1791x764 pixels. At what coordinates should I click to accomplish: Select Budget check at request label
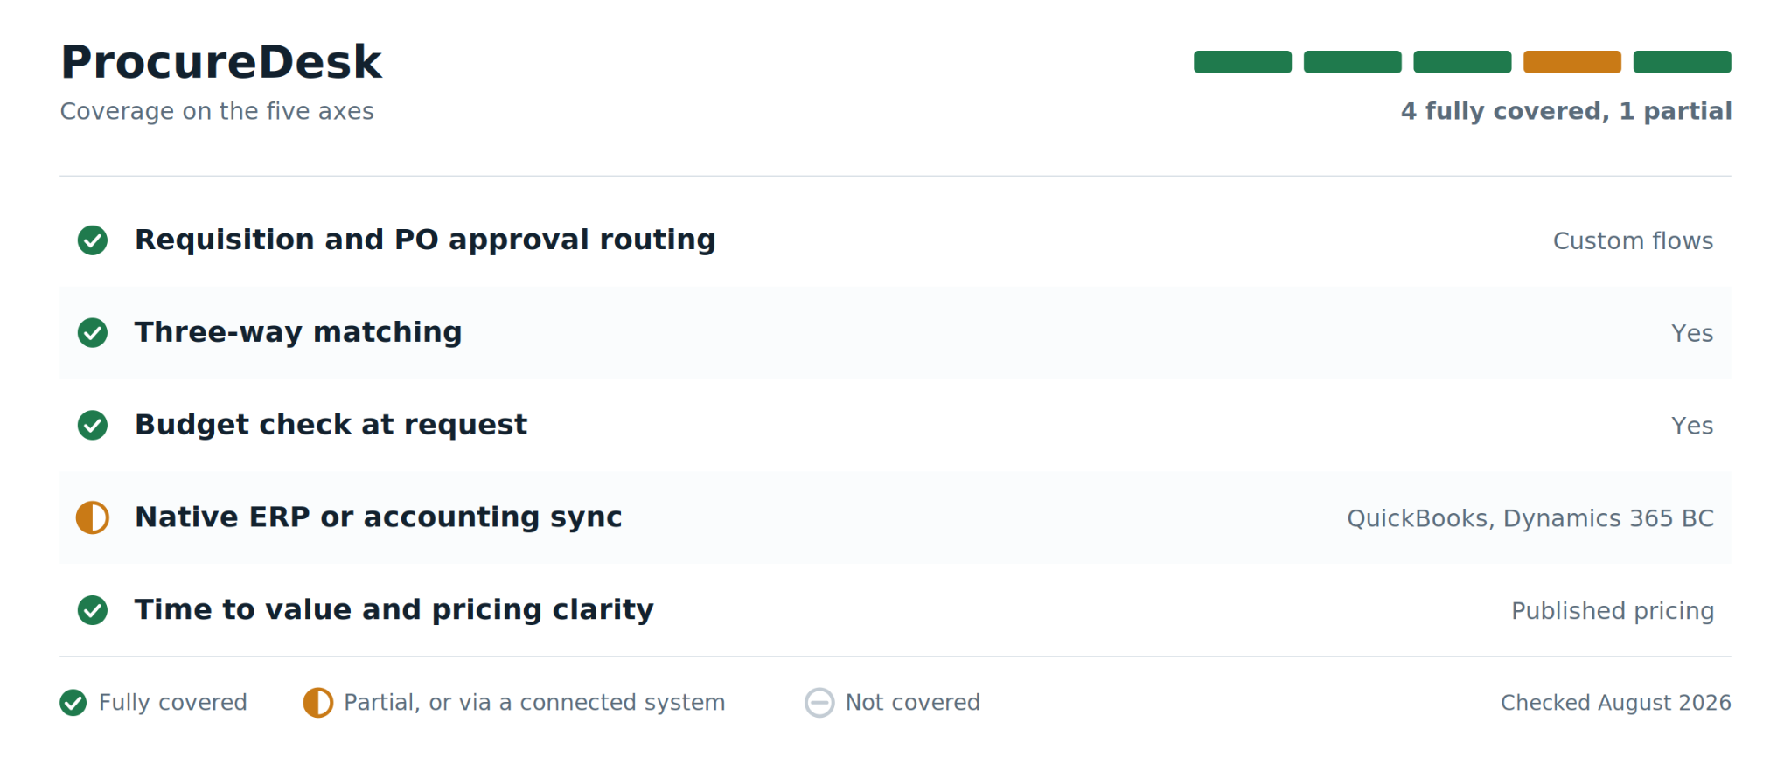coord(331,425)
